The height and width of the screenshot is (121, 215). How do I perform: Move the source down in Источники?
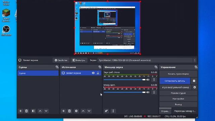89,111
